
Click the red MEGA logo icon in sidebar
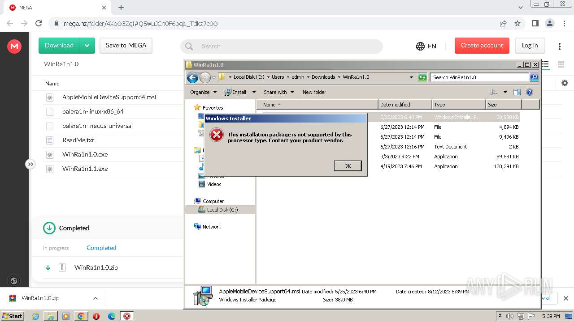tap(14, 46)
